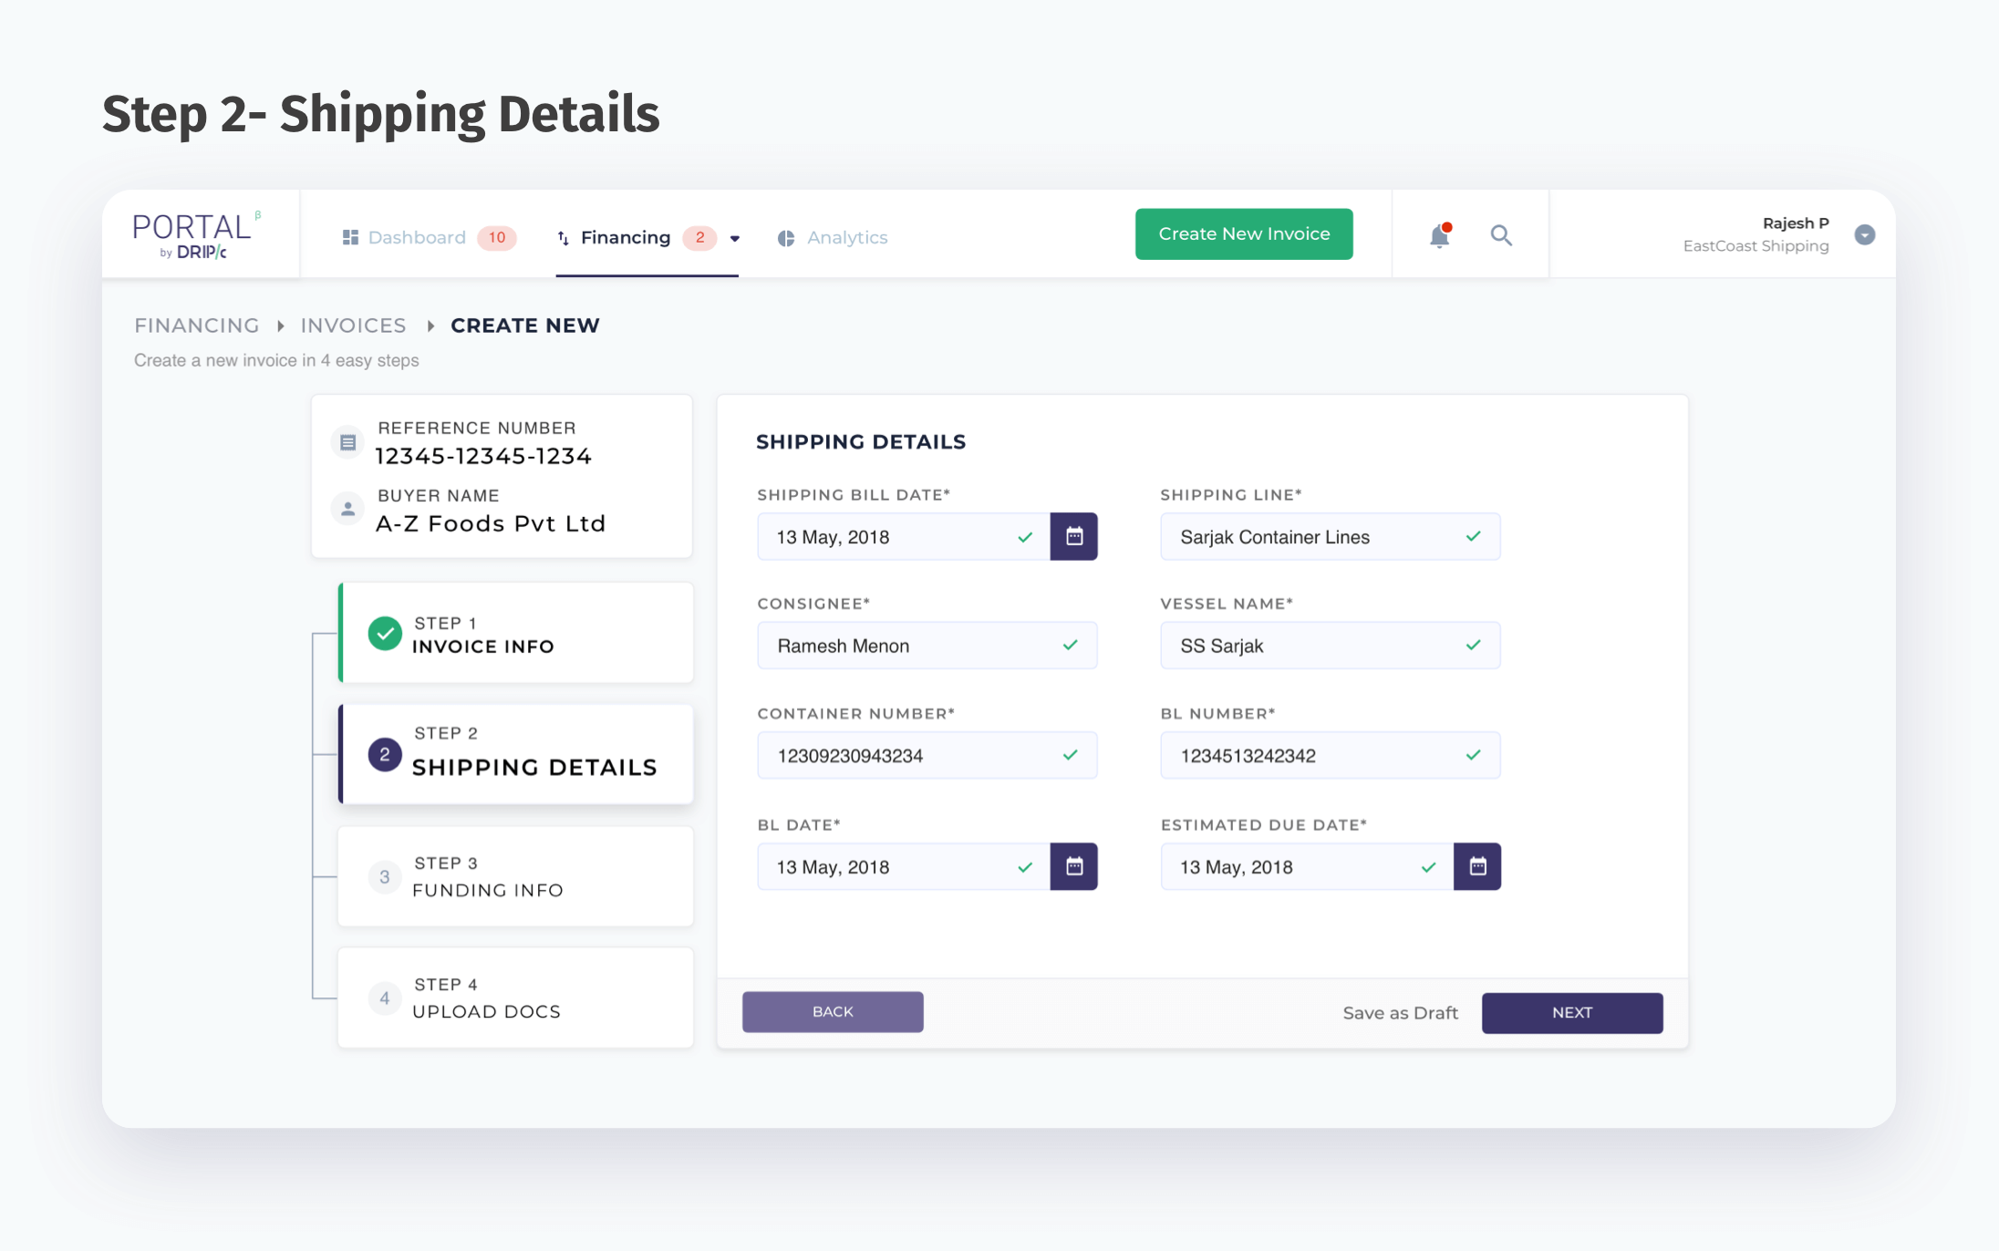This screenshot has width=1999, height=1251.
Task: Select Step 3 Funding Info
Action: pos(516,876)
